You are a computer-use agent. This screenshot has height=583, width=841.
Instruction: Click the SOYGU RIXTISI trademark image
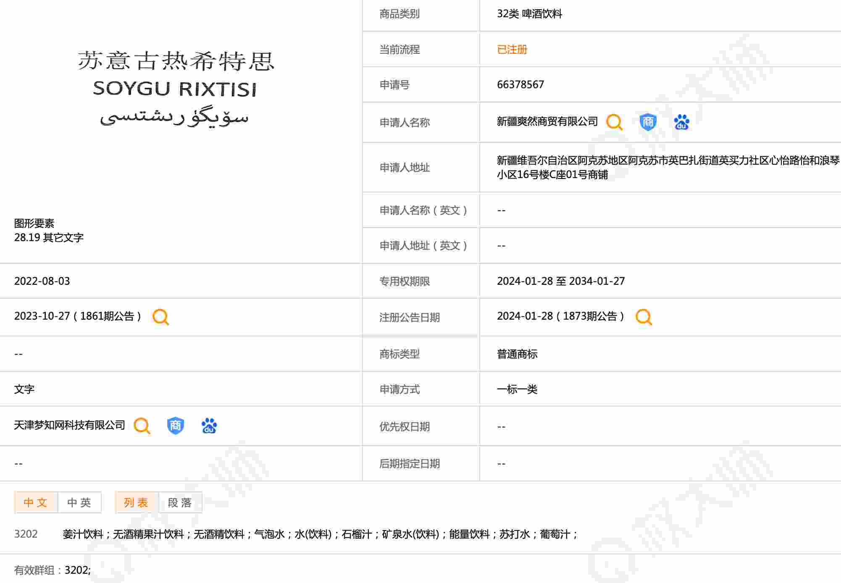[x=175, y=88]
